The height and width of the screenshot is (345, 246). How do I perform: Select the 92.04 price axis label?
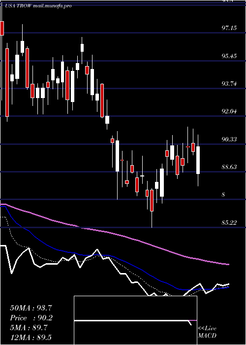229,111
